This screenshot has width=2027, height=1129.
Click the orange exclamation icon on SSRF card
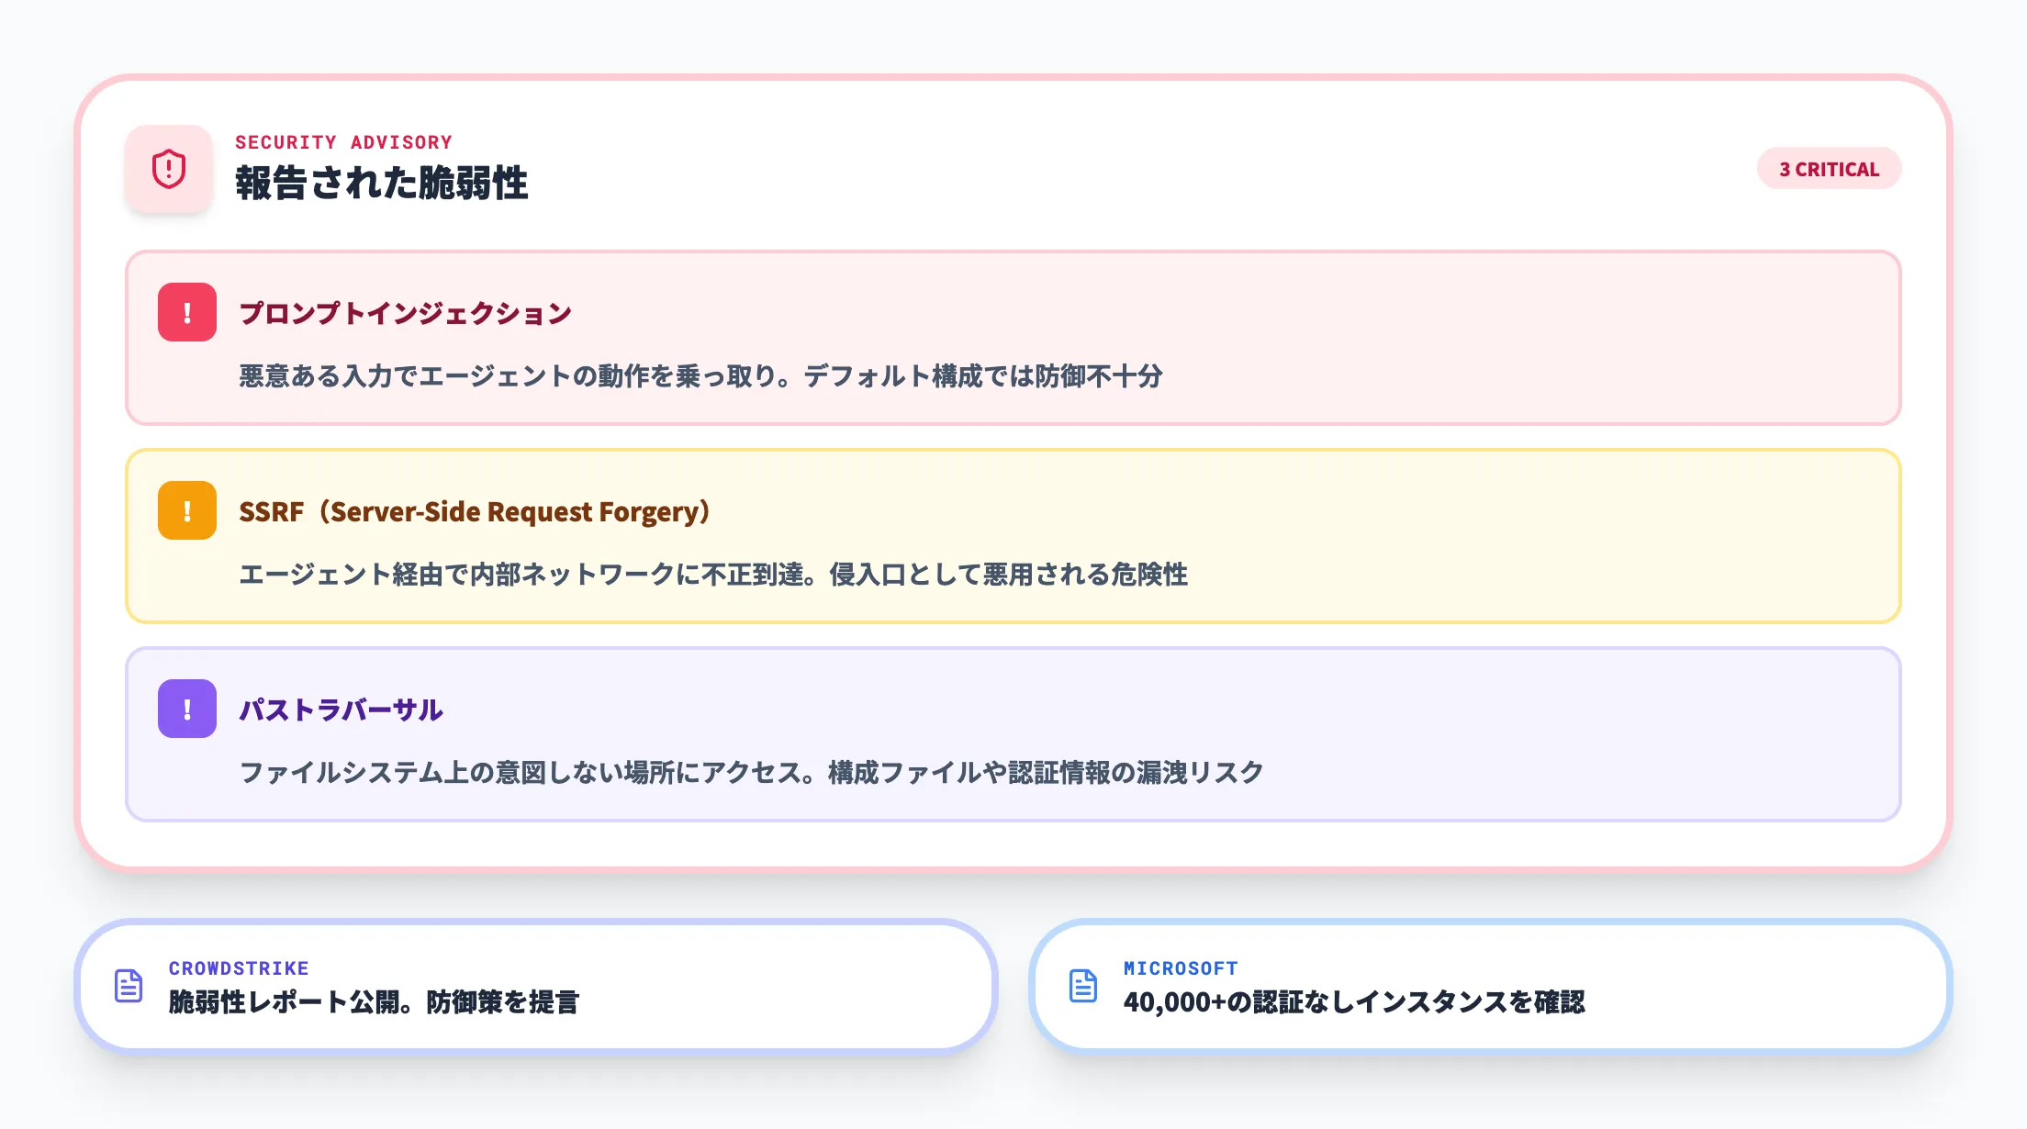187,509
